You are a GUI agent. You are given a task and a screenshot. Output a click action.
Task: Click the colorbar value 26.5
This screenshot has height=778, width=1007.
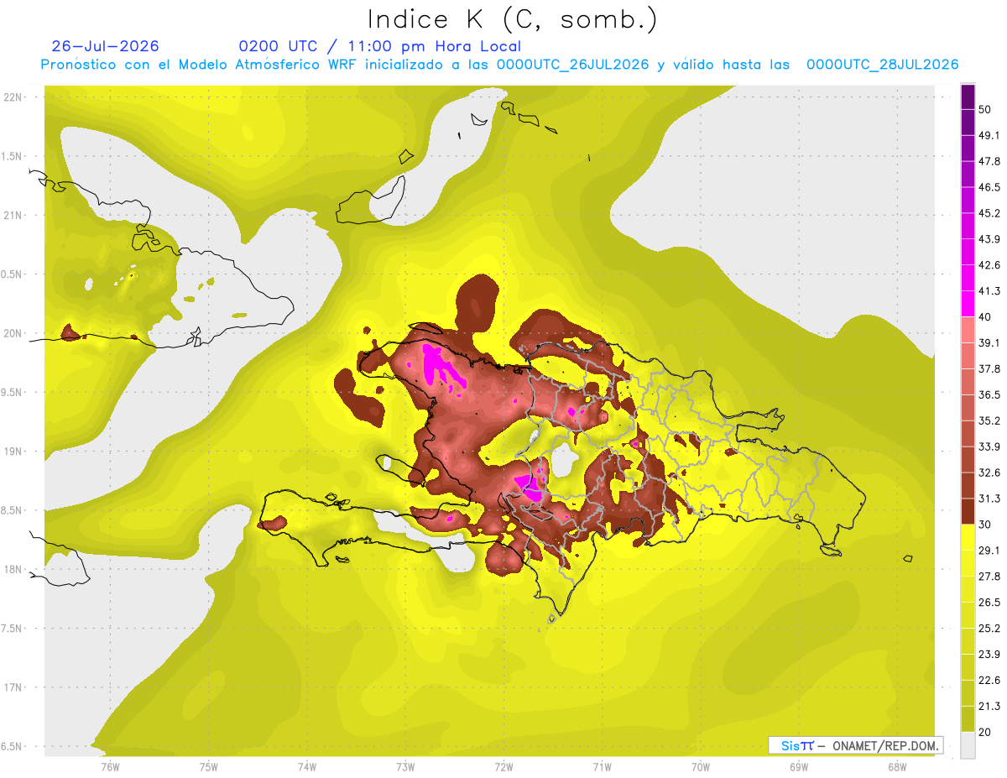pos(989,602)
